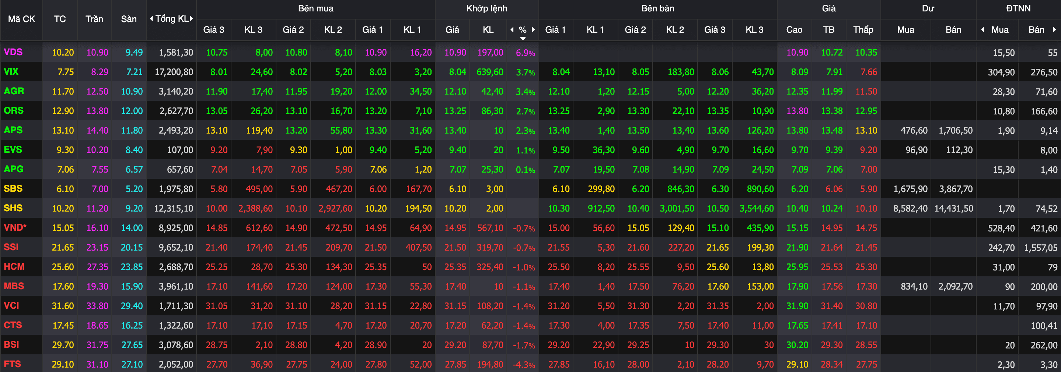
Task: Click SBS Dư Bán value 3,867,70
Action: pyautogui.click(x=956, y=189)
